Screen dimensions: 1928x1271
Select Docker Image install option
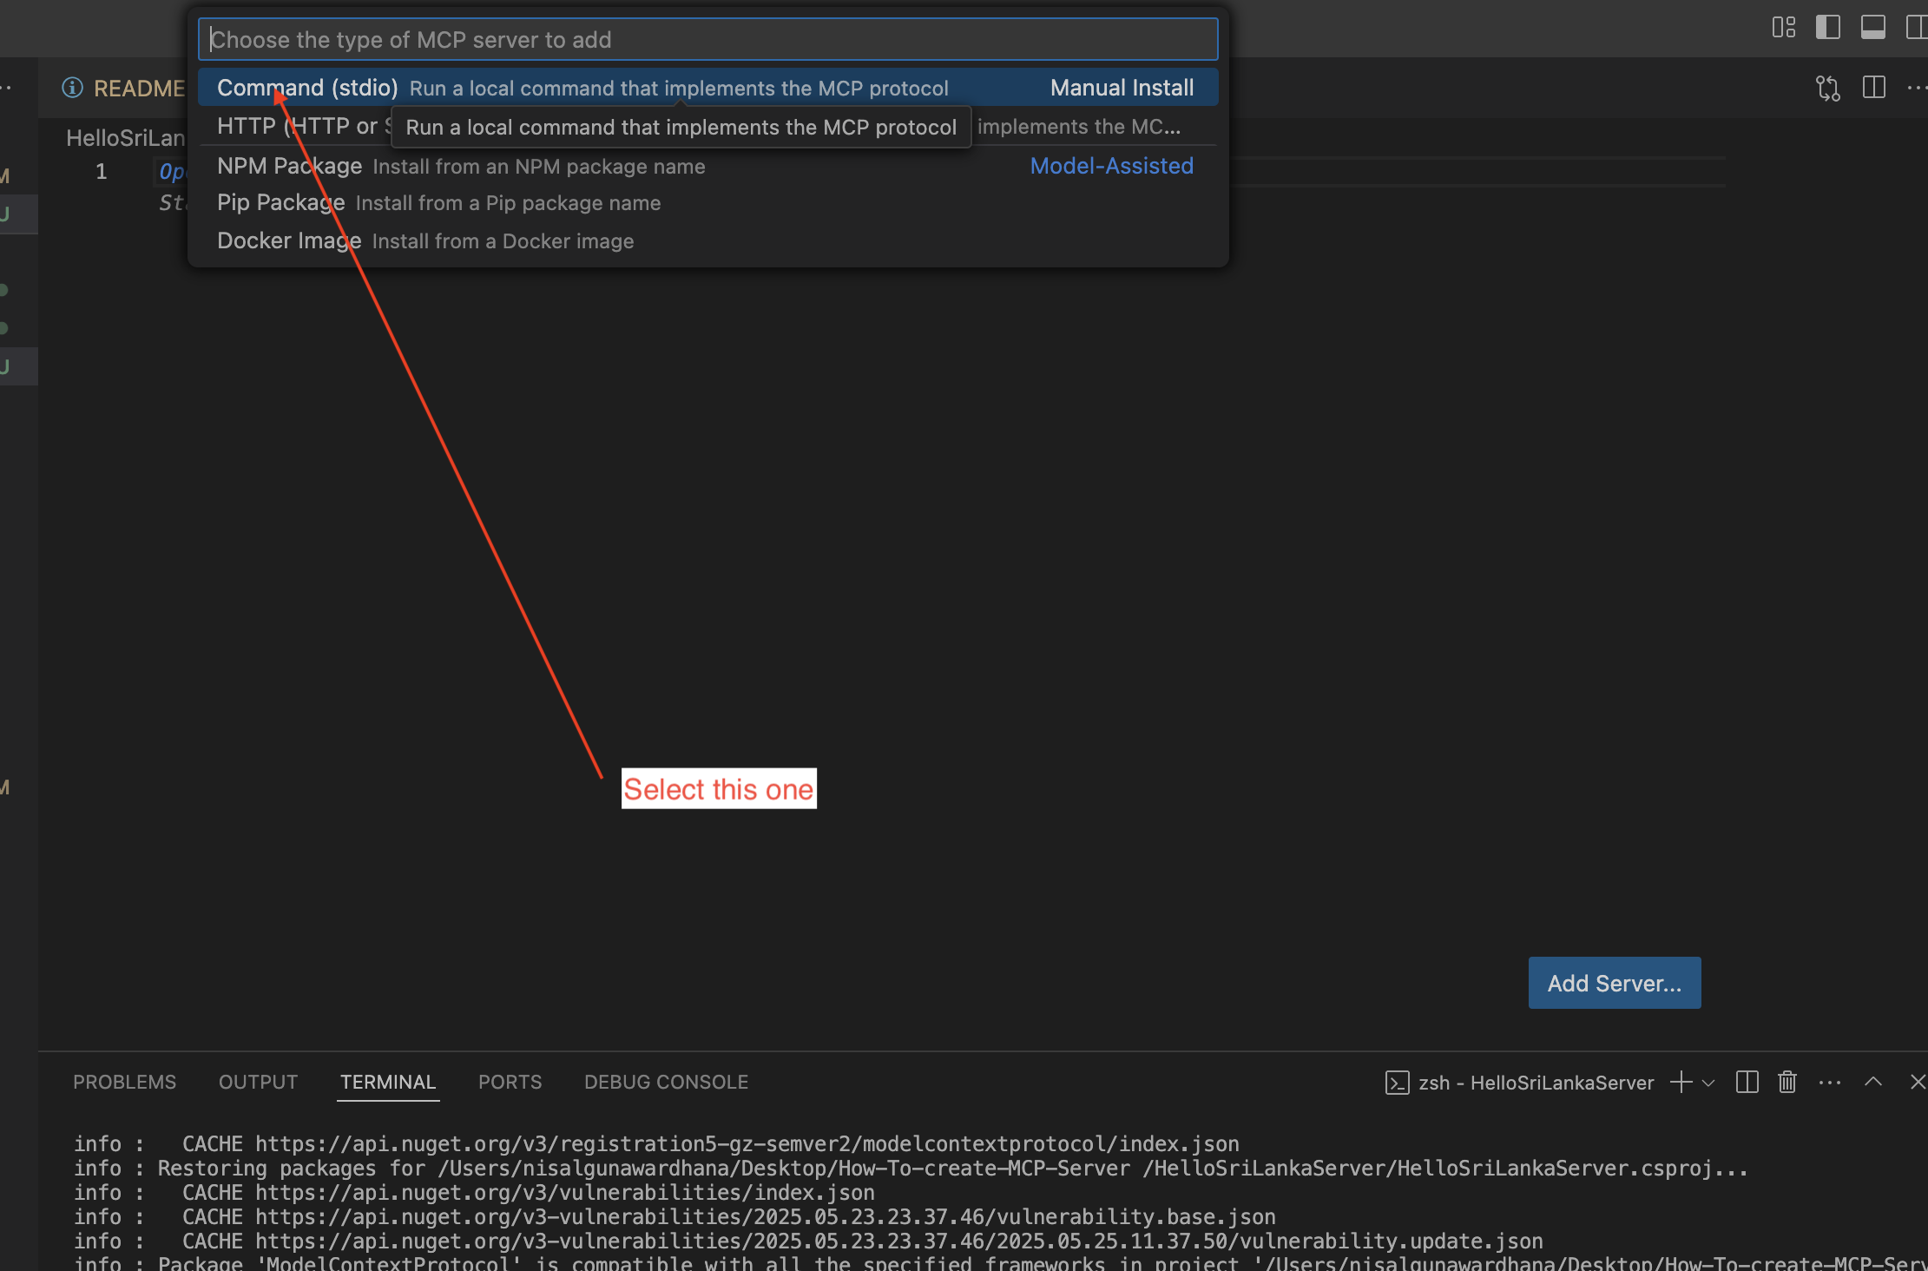tap(425, 241)
